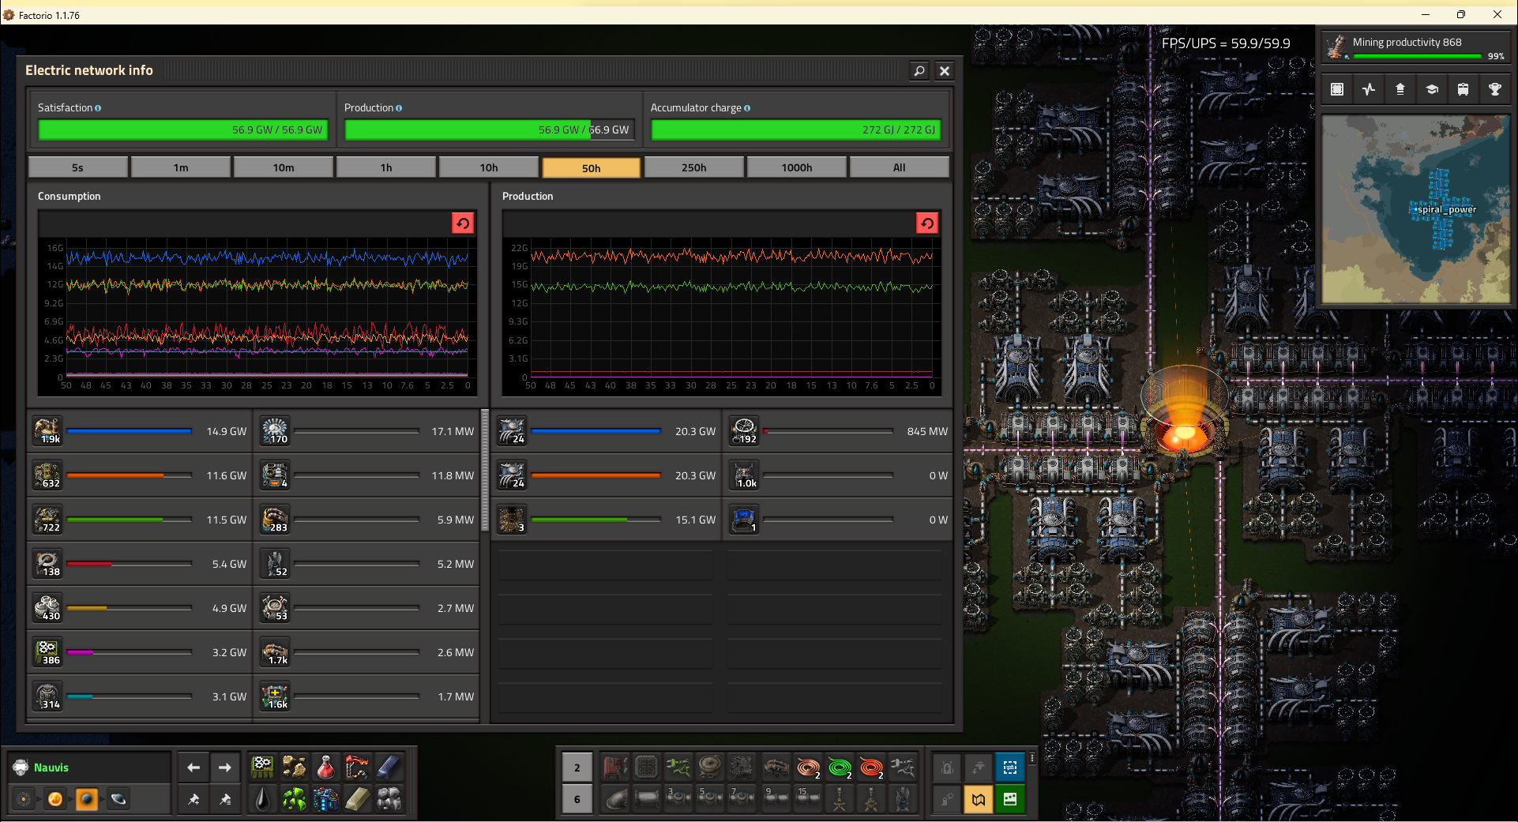
Task: Select the 50h time range tab
Action: (x=592, y=167)
